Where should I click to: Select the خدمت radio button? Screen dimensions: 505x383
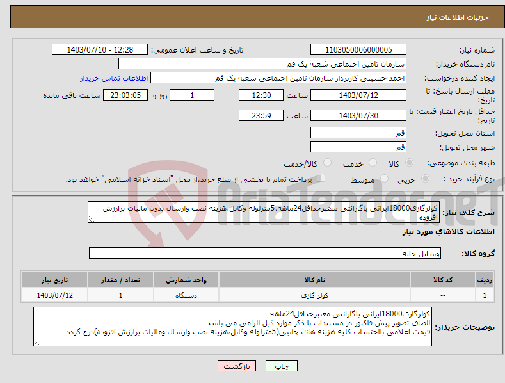(x=373, y=163)
